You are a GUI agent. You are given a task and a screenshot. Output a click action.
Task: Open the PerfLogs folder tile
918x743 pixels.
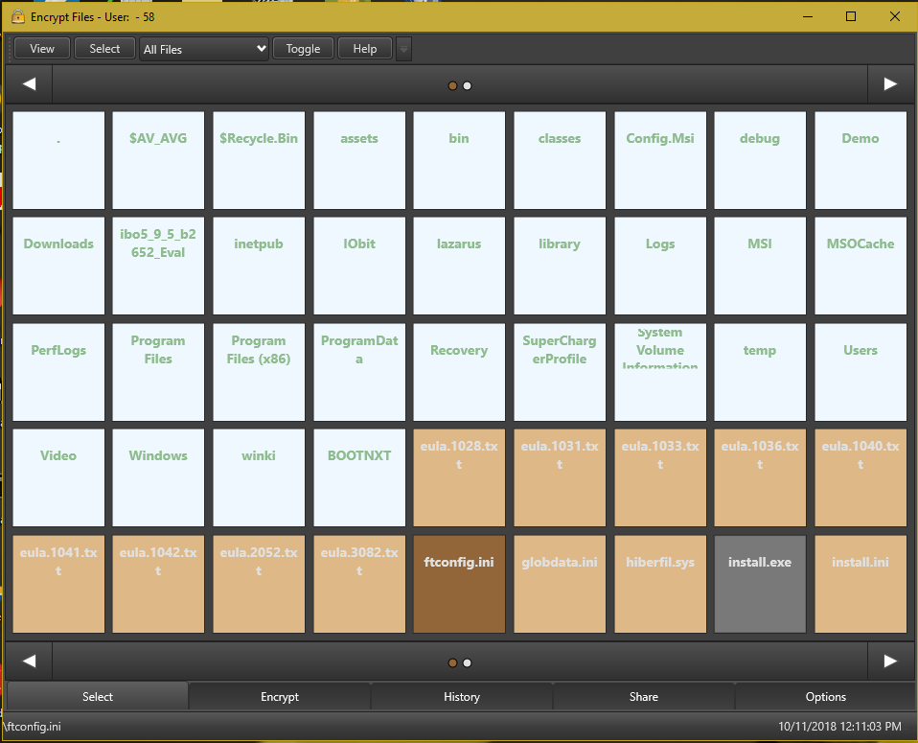(x=58, y=372)
